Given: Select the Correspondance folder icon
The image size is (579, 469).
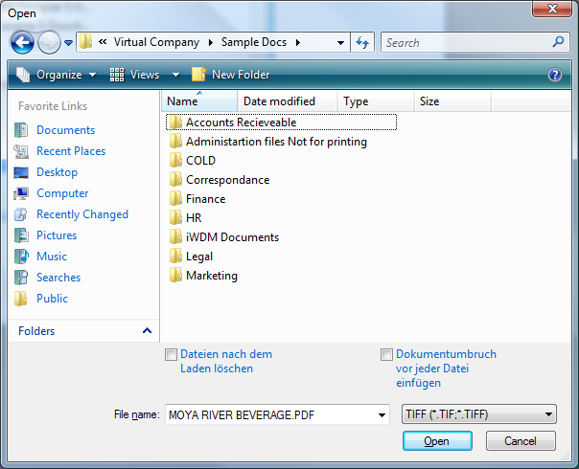Looking at the screenshot, I should 175,180.
